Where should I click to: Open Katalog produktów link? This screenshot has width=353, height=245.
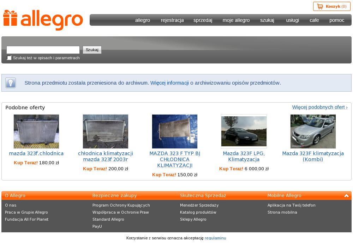(198, 212)
